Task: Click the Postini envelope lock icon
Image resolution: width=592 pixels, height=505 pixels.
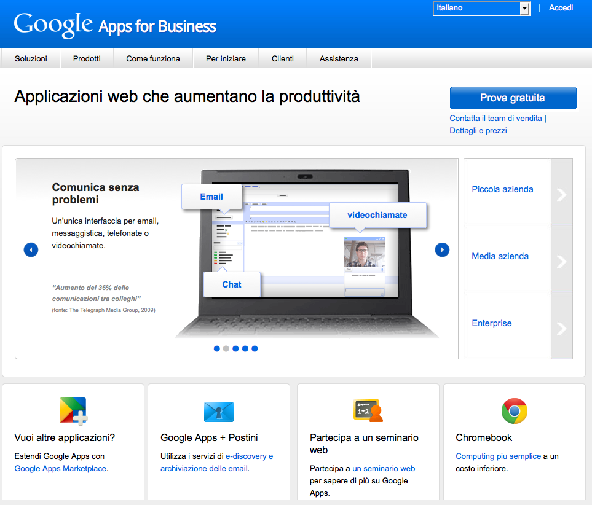Action: click(x=219, y=412)
